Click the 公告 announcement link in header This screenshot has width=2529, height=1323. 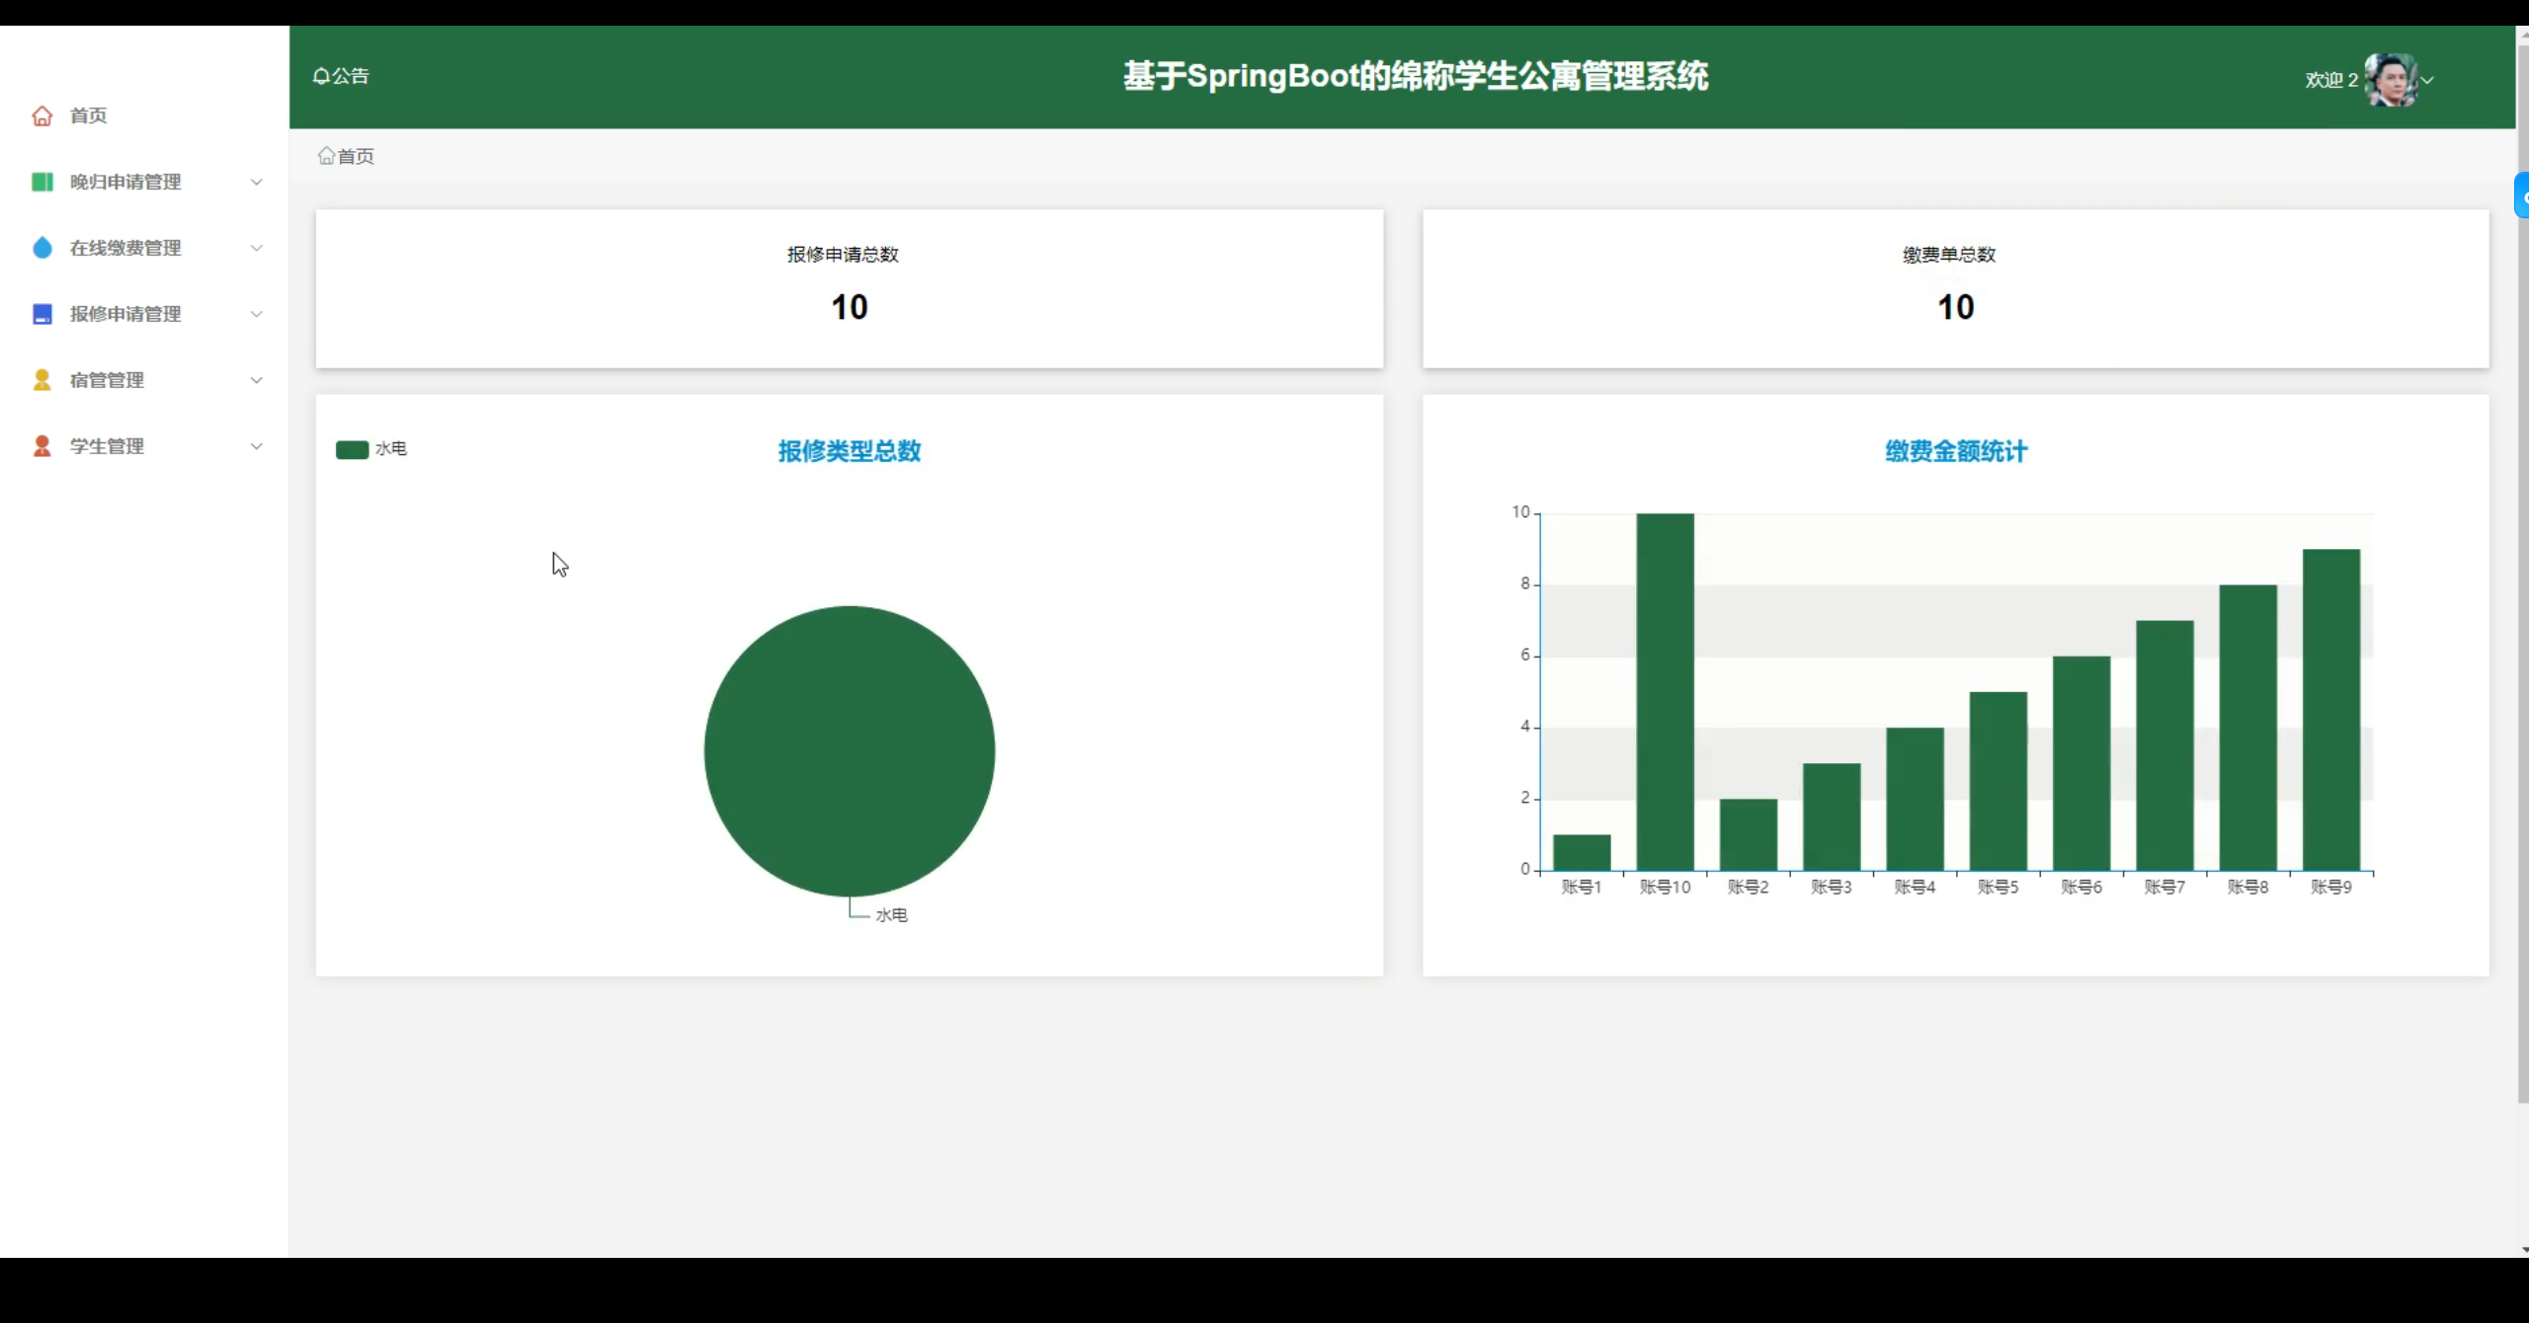pos(350,76)
